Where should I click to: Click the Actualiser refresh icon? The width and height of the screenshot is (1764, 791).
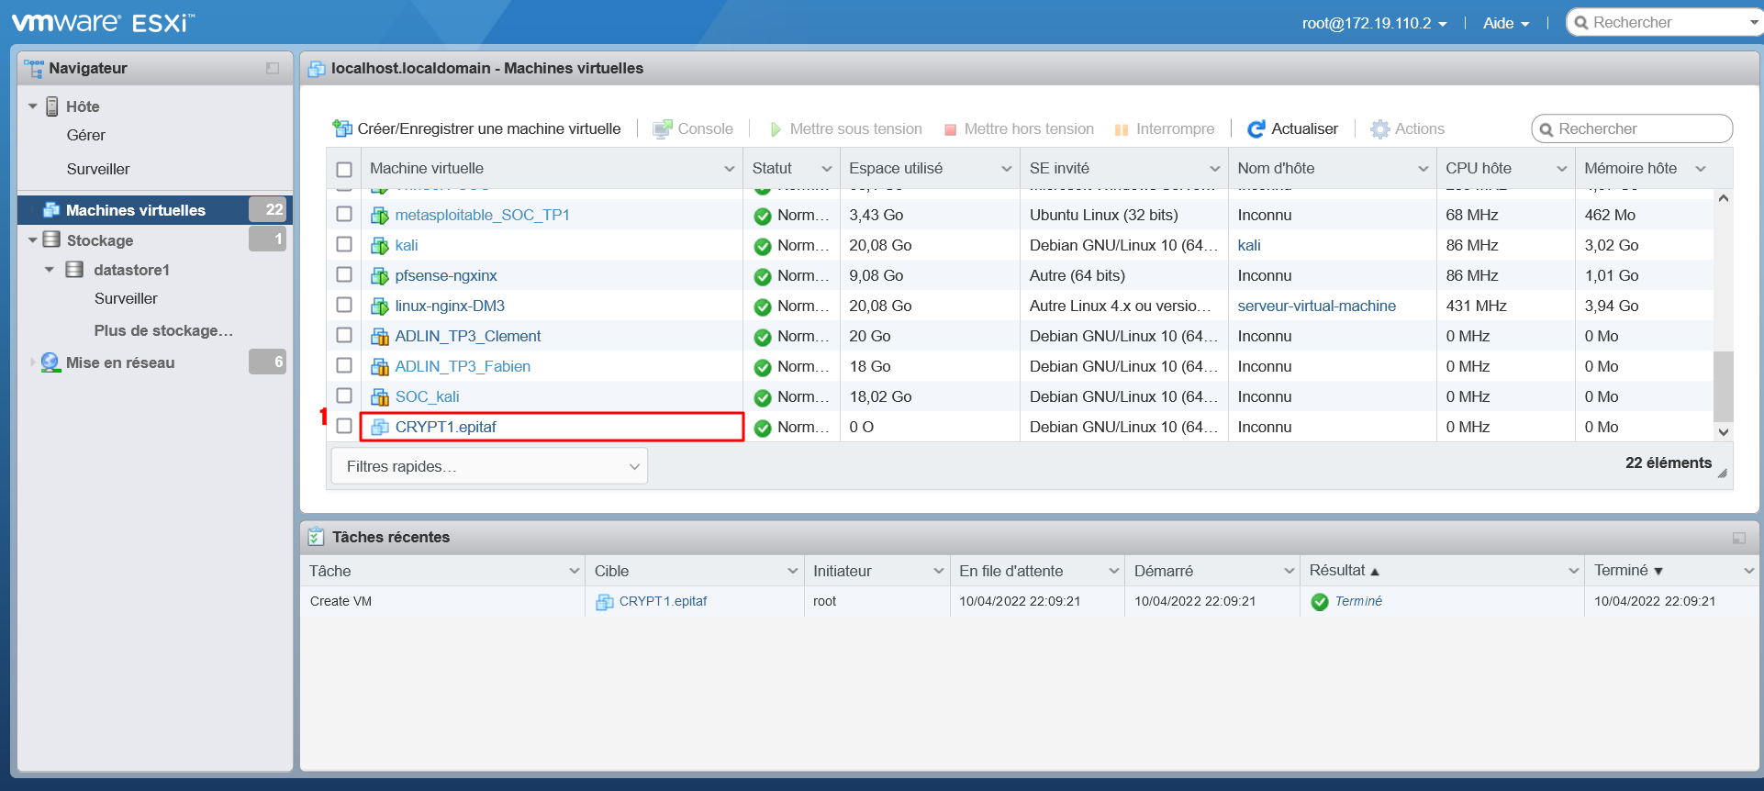click(x=1256, y=129)
